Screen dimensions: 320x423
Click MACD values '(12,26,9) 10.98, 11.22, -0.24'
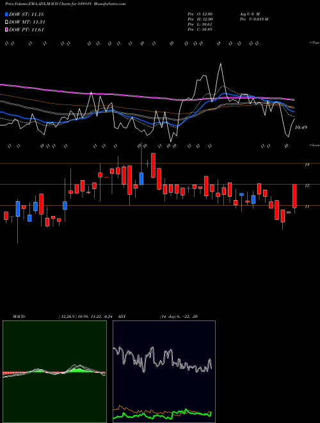click(x=87, y=317)
